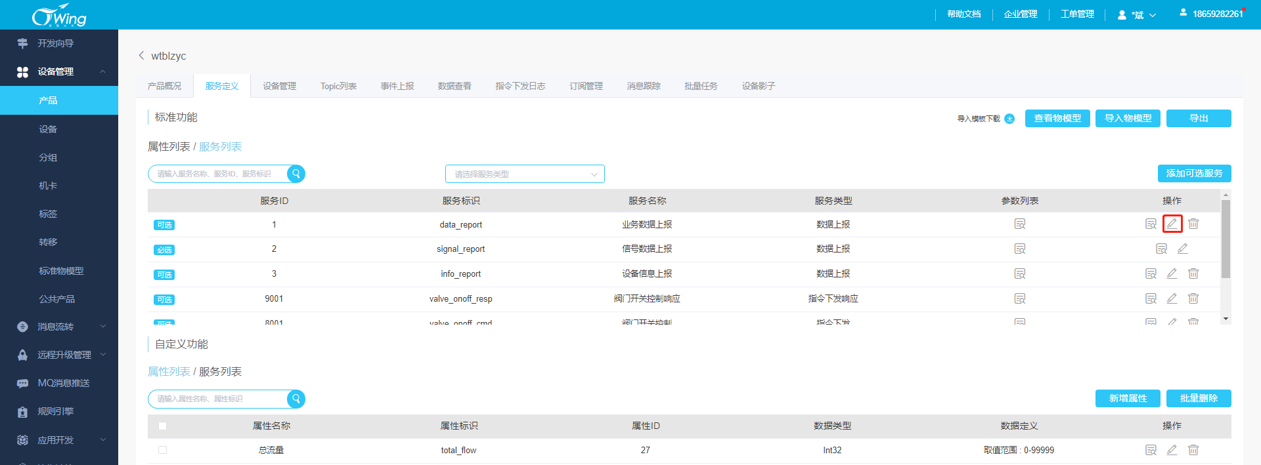Click the 新增属性 button
Viewport: 1261px width, 465px height.
click(1128, 398)
